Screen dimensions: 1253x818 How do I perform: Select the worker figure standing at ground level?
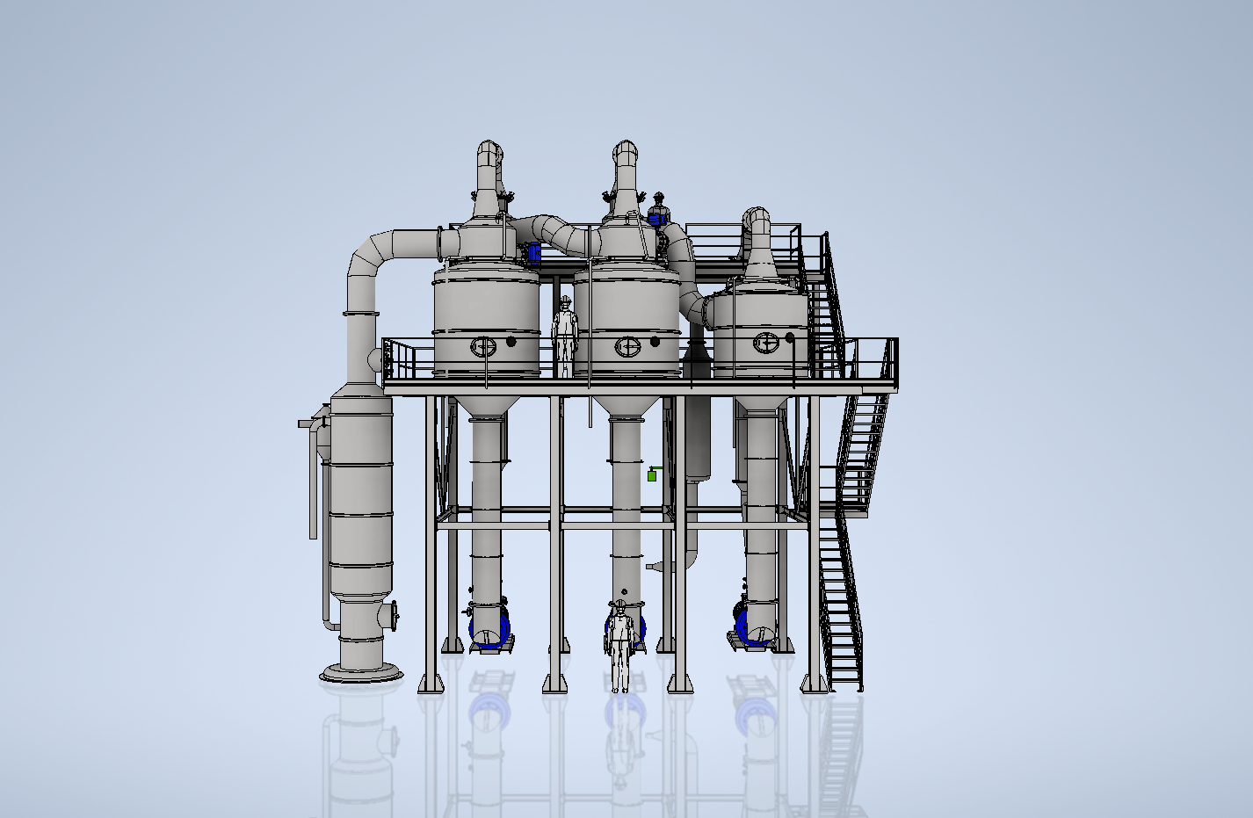(x=620, y=647)
